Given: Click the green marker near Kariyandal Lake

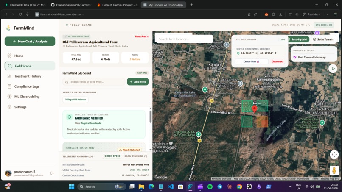Looking at the screenshot, I should 205,89.
